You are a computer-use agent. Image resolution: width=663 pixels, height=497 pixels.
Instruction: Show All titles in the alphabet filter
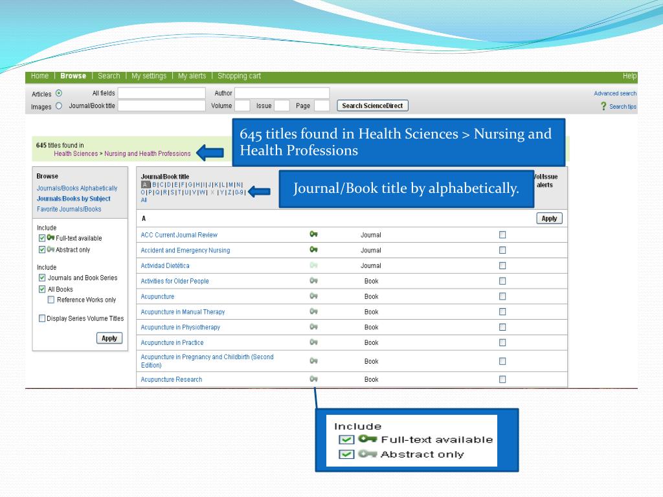click(x=144, y=200)
